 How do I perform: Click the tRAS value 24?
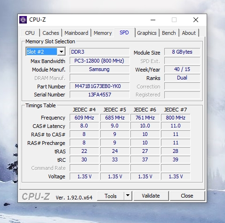[115, 151]
